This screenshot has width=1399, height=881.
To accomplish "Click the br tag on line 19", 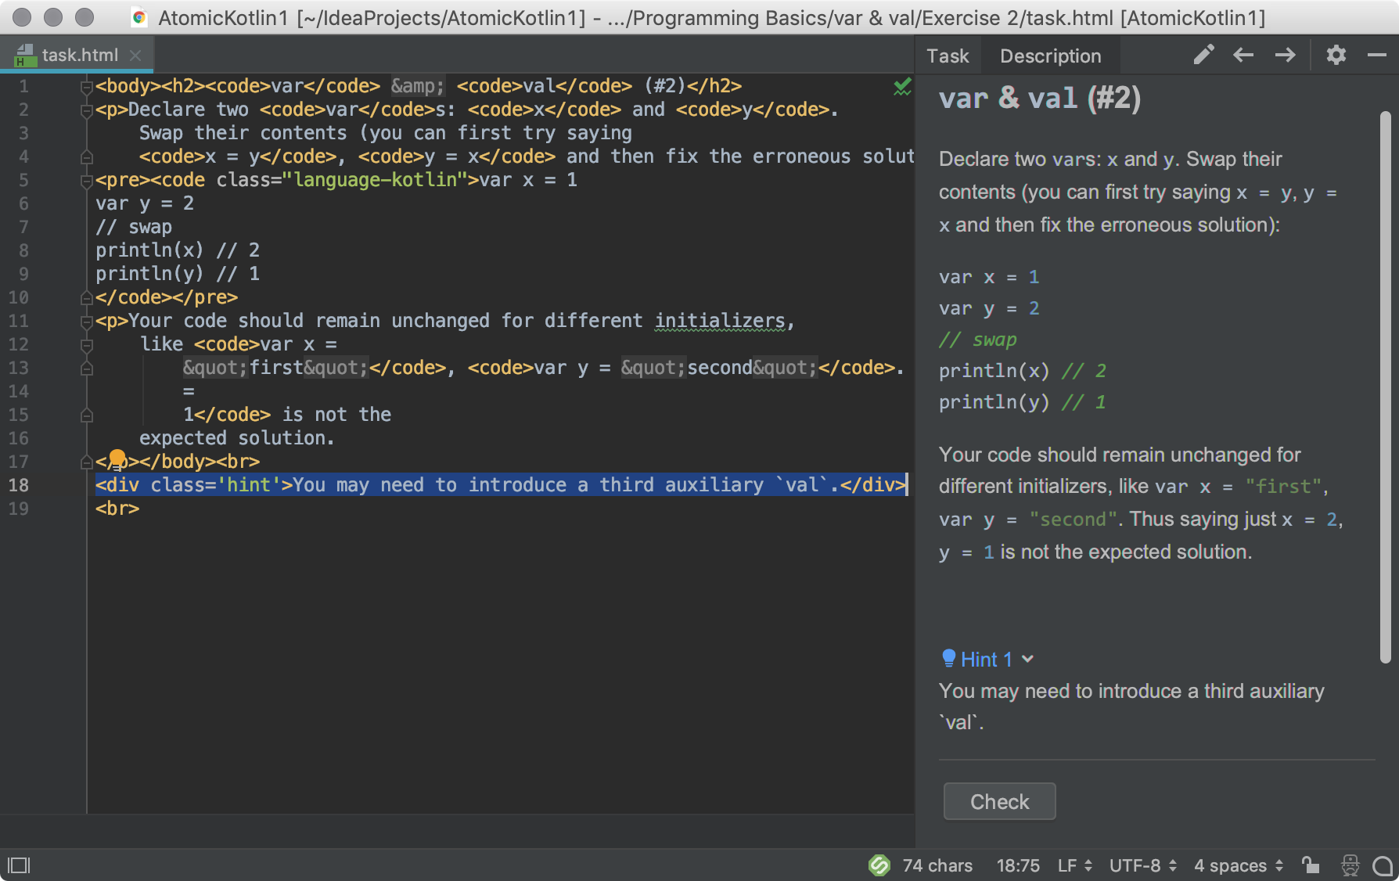I will (117, 509).
